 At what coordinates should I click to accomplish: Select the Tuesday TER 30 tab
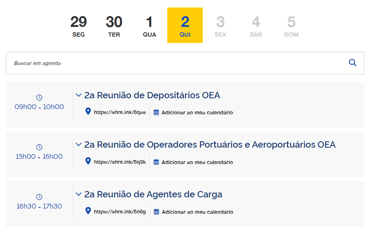click(114, 25)
